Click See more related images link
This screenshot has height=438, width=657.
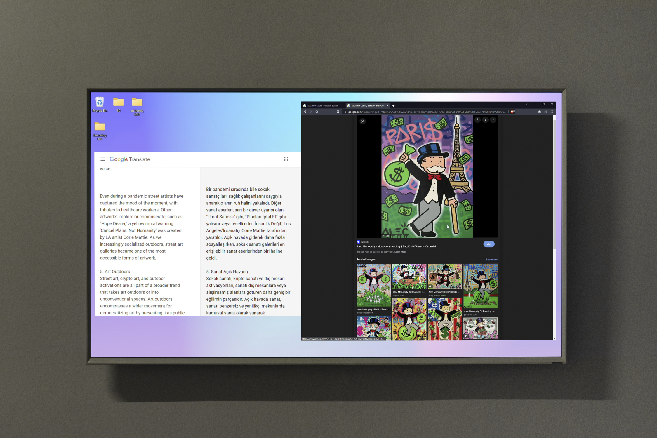(491, 260)
